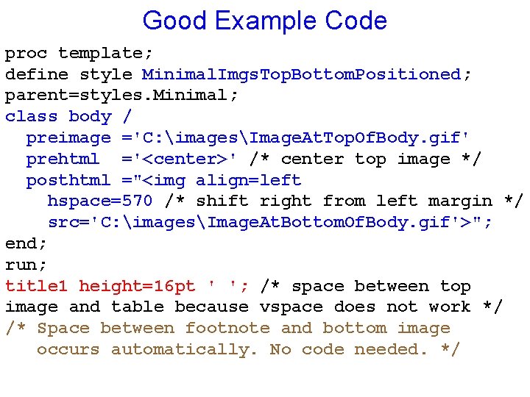The height and width of the screenshot is (397, 530).
Task: Click 'occurs automatically. No code needed.' line
Action: click(248, 349)
